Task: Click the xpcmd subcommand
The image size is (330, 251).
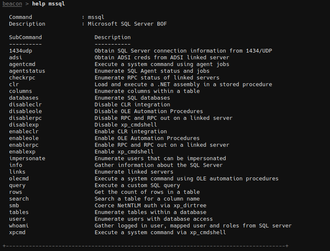Action: point(17,233)
